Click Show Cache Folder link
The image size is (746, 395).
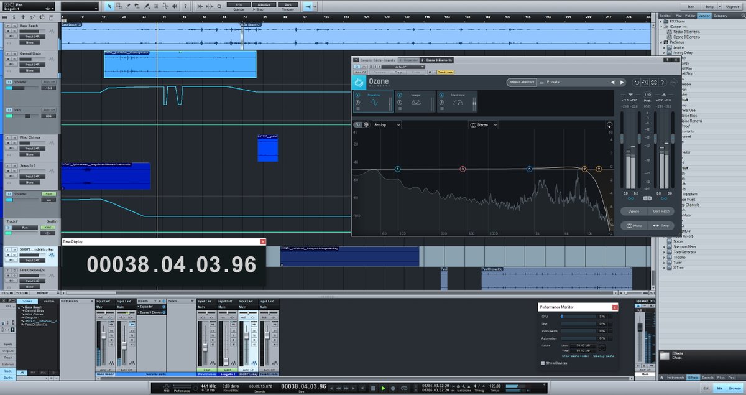pyautogui.click(x=575, y=356)
